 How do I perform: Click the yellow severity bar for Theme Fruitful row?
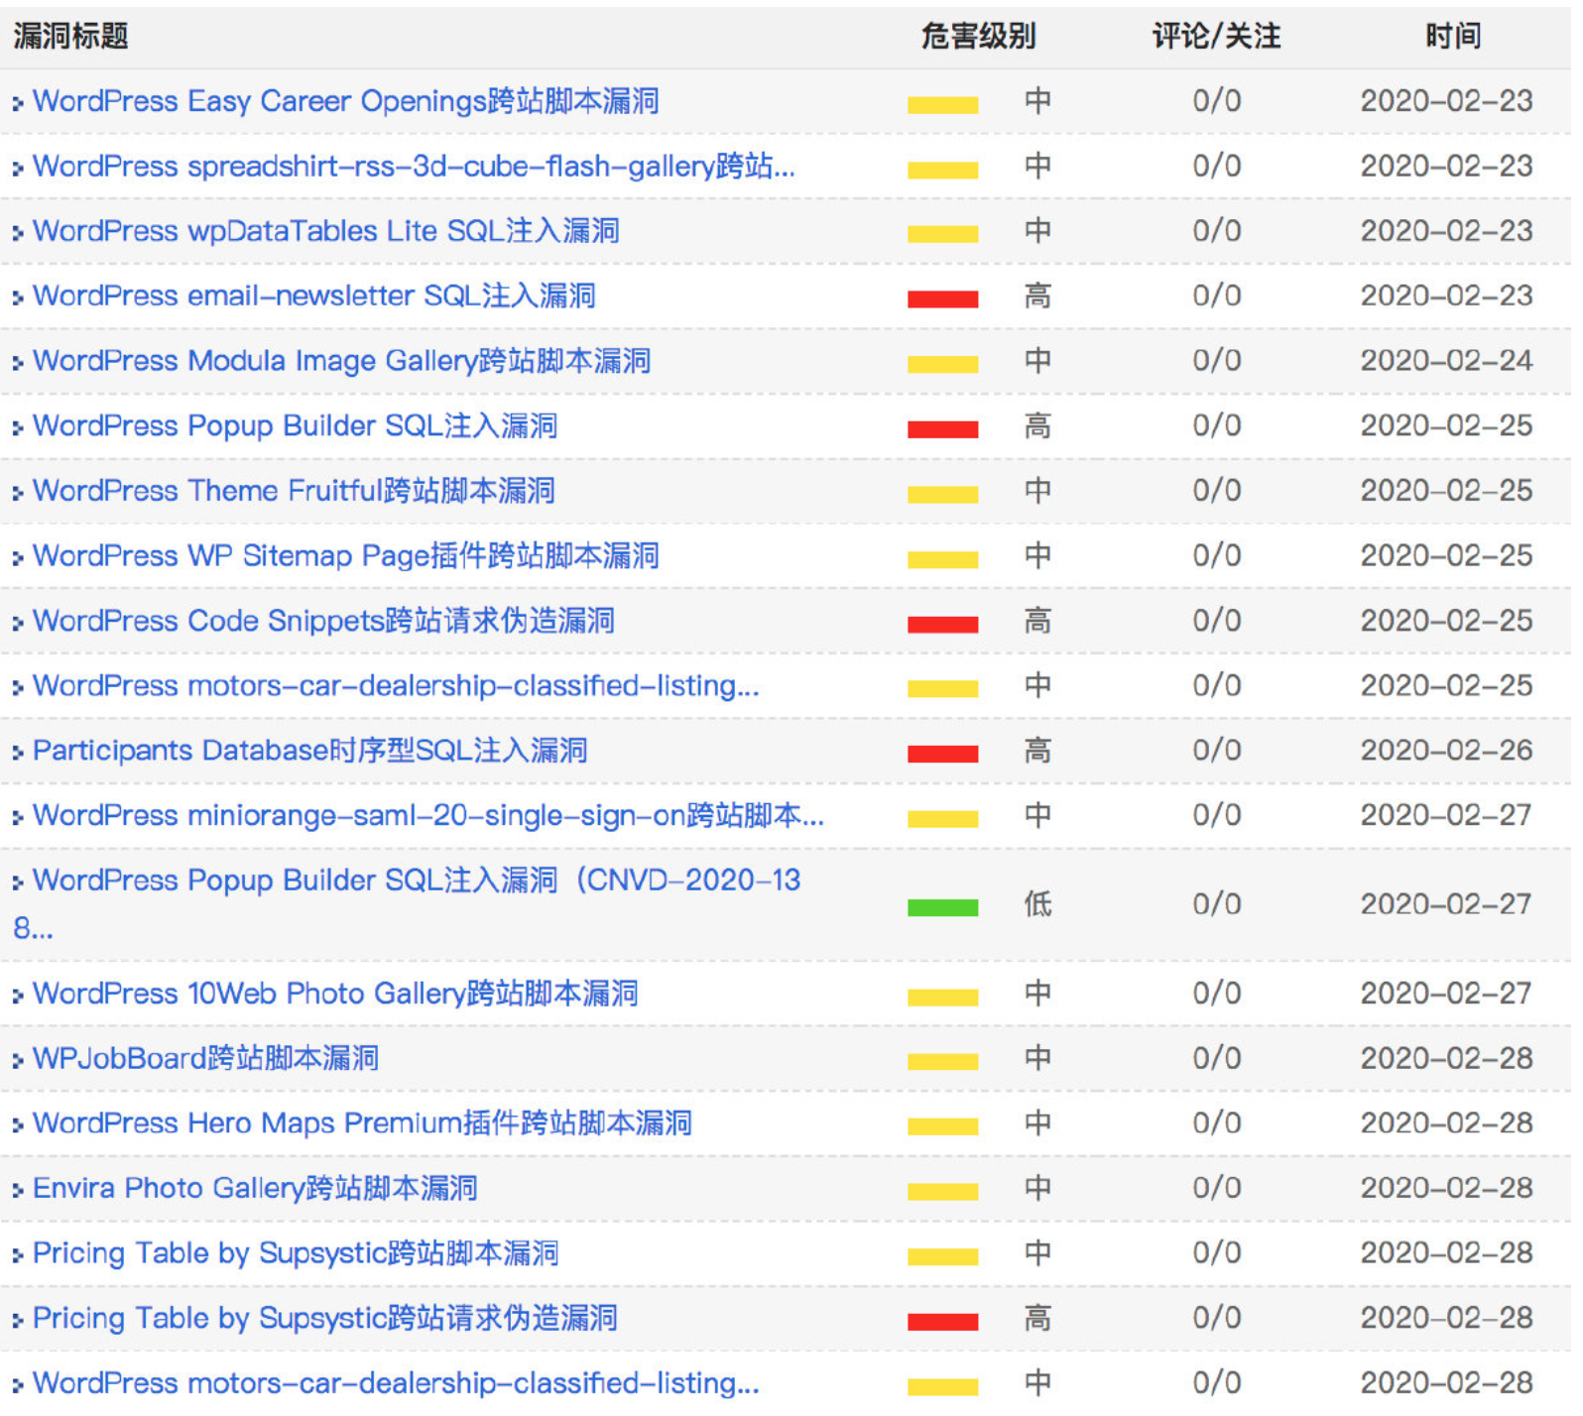tap(942, 495)
